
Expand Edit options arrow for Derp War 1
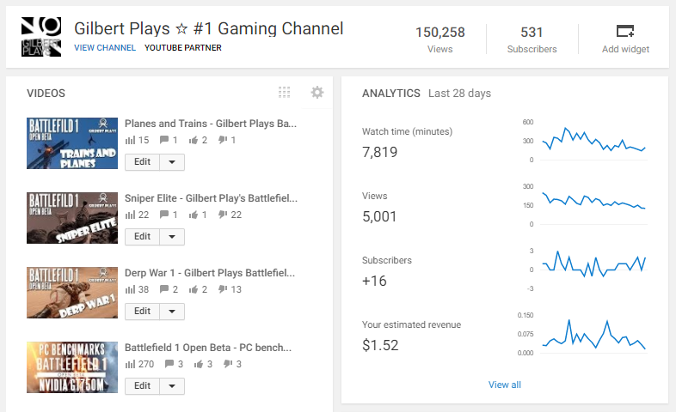(x=172, y=311)
